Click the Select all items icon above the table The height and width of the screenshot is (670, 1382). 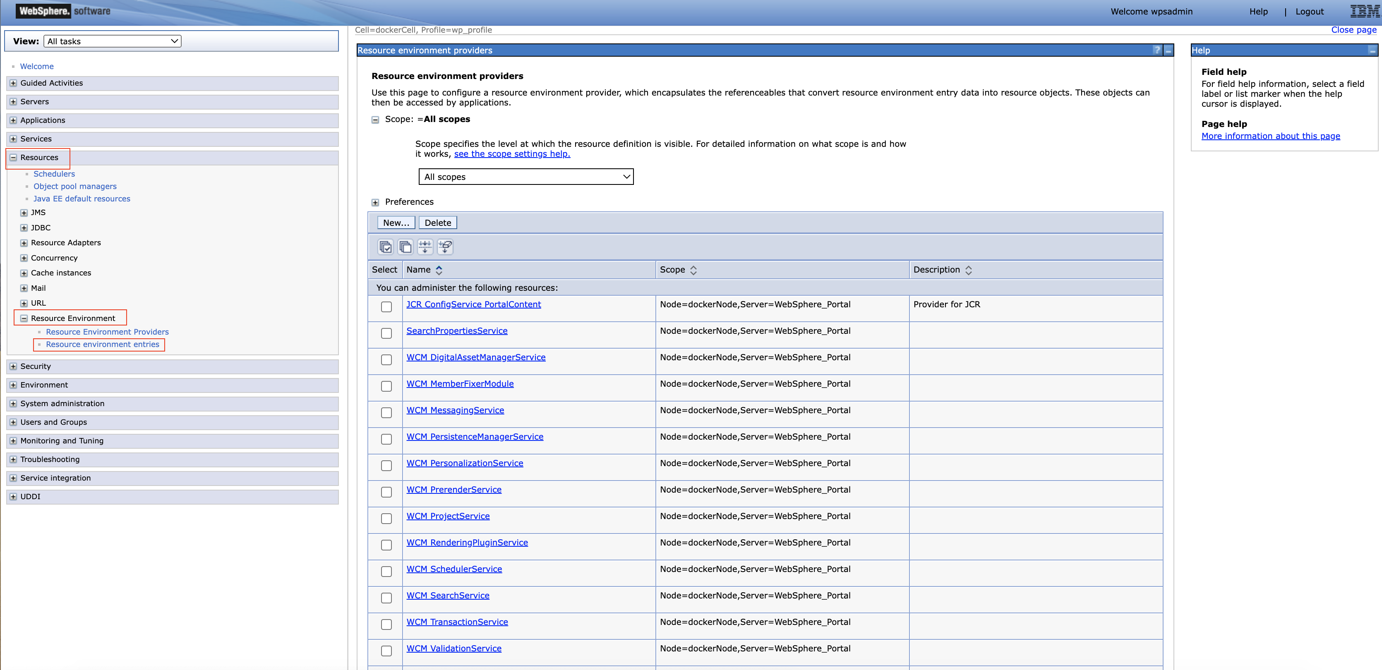point(386,247)
